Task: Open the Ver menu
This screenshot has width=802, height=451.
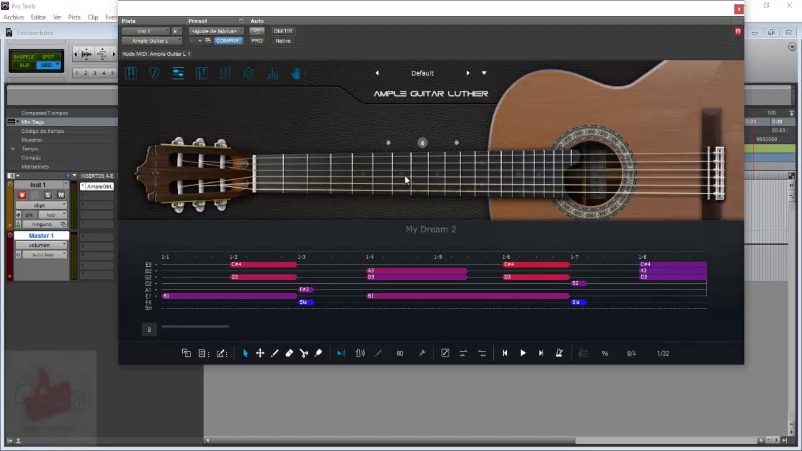Action: (x=57, y=18)
